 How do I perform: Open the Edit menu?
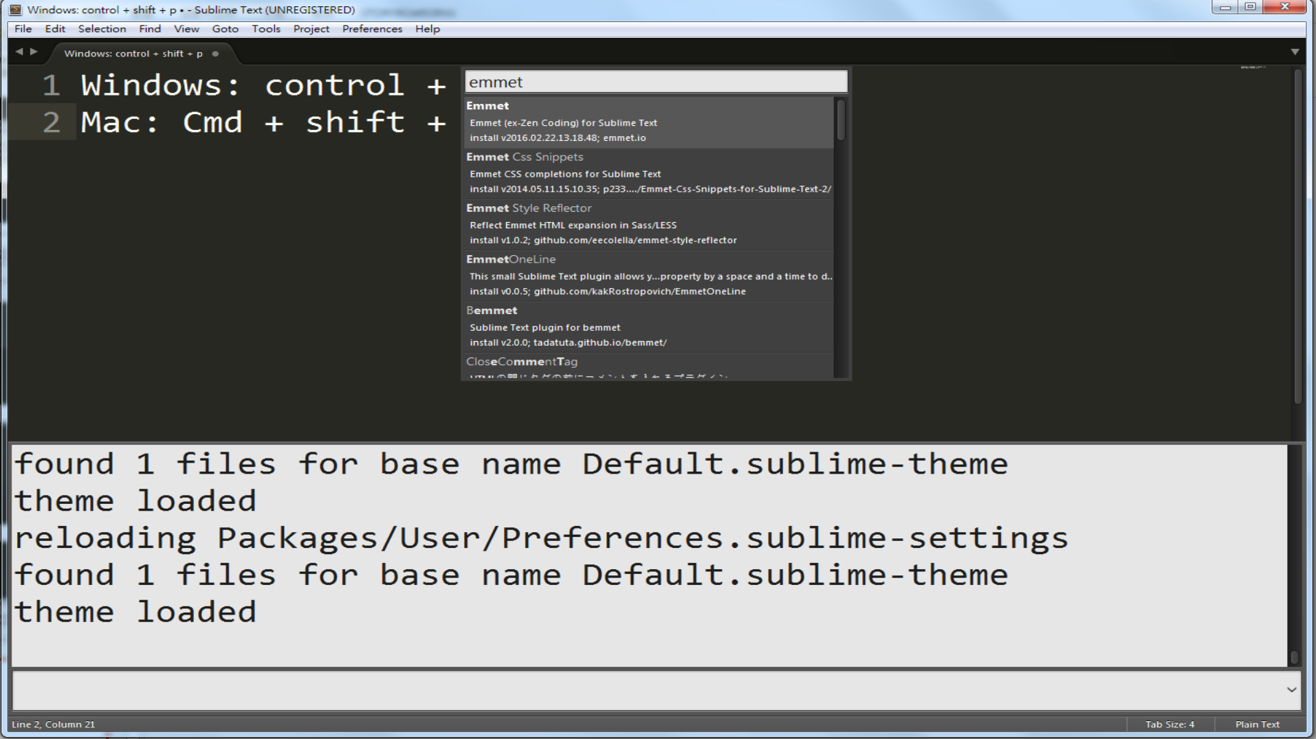[55, 29]
